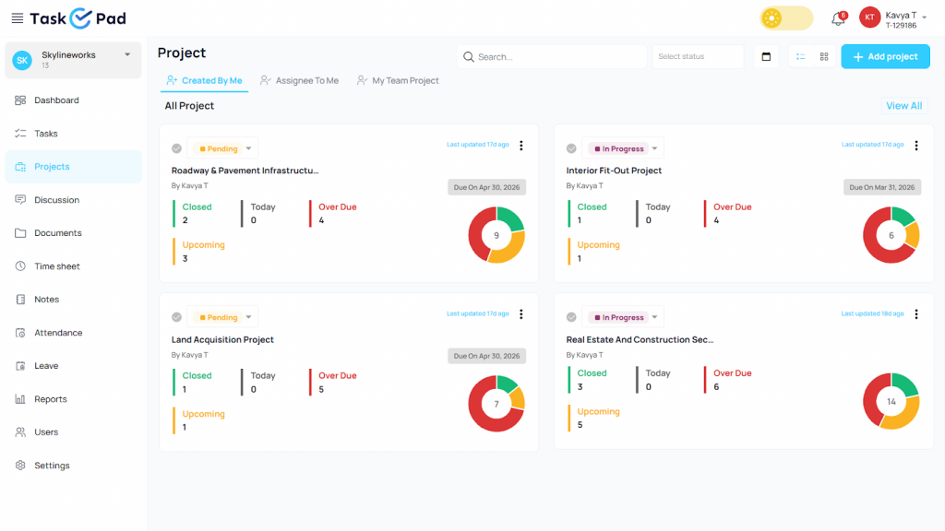This screenshot has width=945, height=531.
Task: Expand the Skylineworks workspace dropdown
Action: tap(127, 55)
